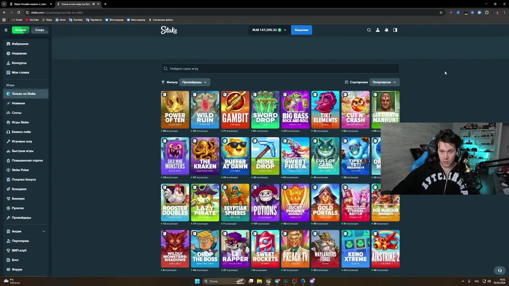Launch the Sword Drop game
Screen dimensions: 509x286
[x=265, y=110]
